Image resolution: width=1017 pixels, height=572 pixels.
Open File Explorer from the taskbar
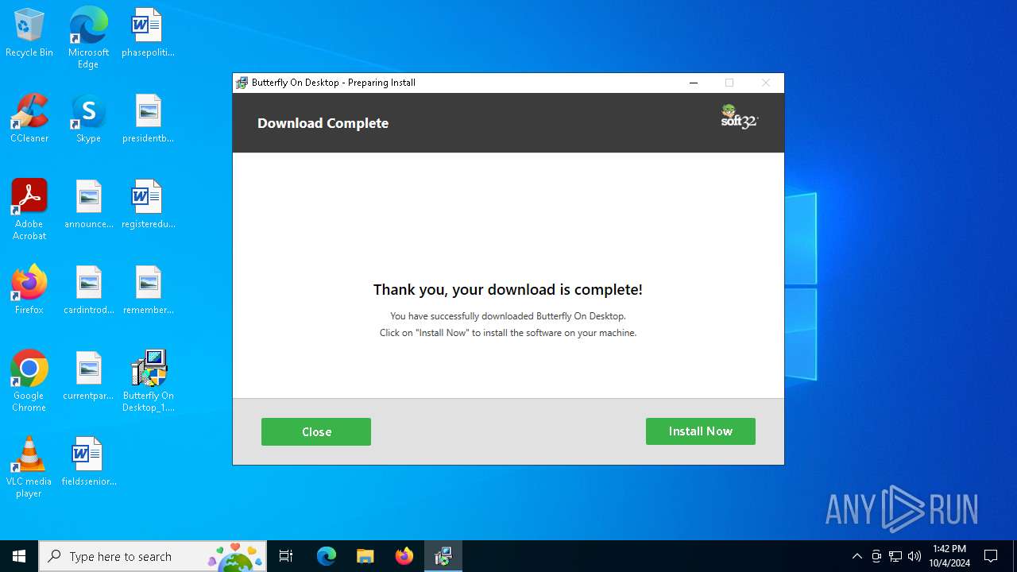pos(365,556)
